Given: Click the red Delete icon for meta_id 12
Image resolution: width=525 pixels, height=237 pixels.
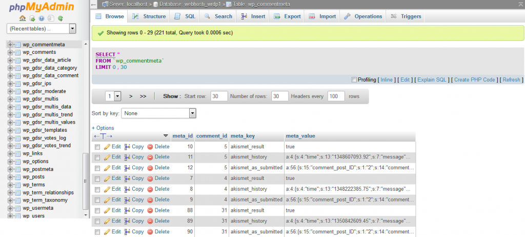Looking at the screenshot, I should coord(150,168).
